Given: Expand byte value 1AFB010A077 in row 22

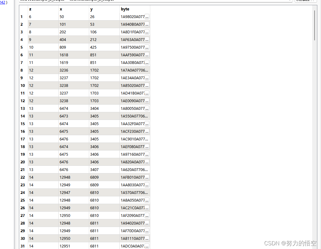Looking at the screenshot, I should (147, 177).
